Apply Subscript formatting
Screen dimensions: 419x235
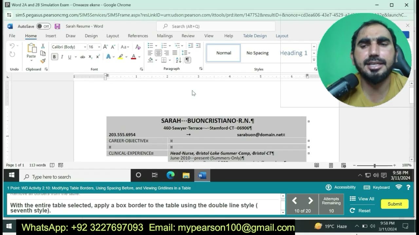coord(90,57)
